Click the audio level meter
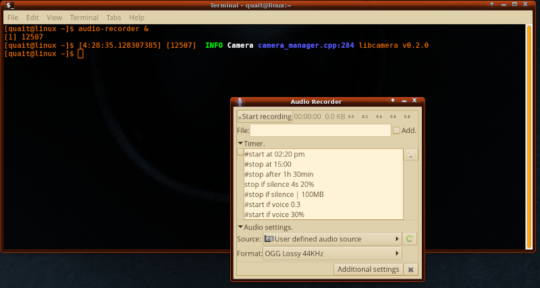This screenshot has width=540, height=288. click(x=379, y=117)
